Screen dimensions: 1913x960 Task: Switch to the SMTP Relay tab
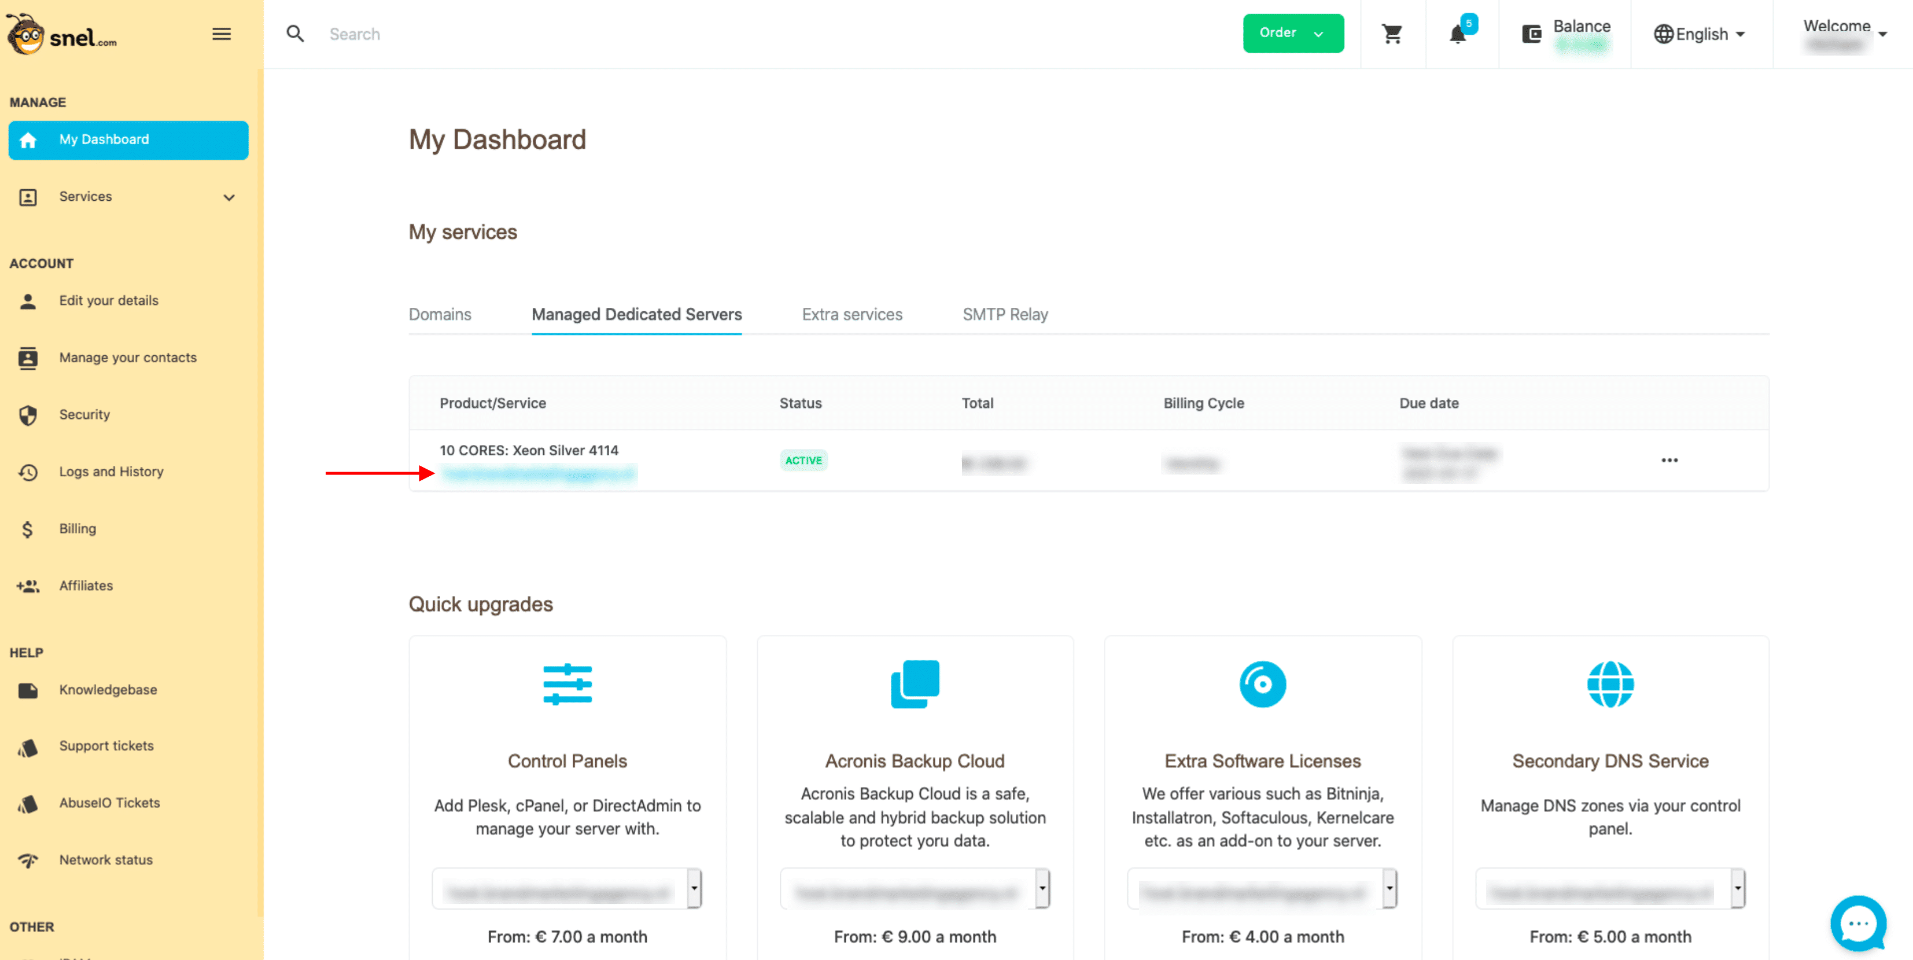pyautogui.click(x=1005, y=314)
